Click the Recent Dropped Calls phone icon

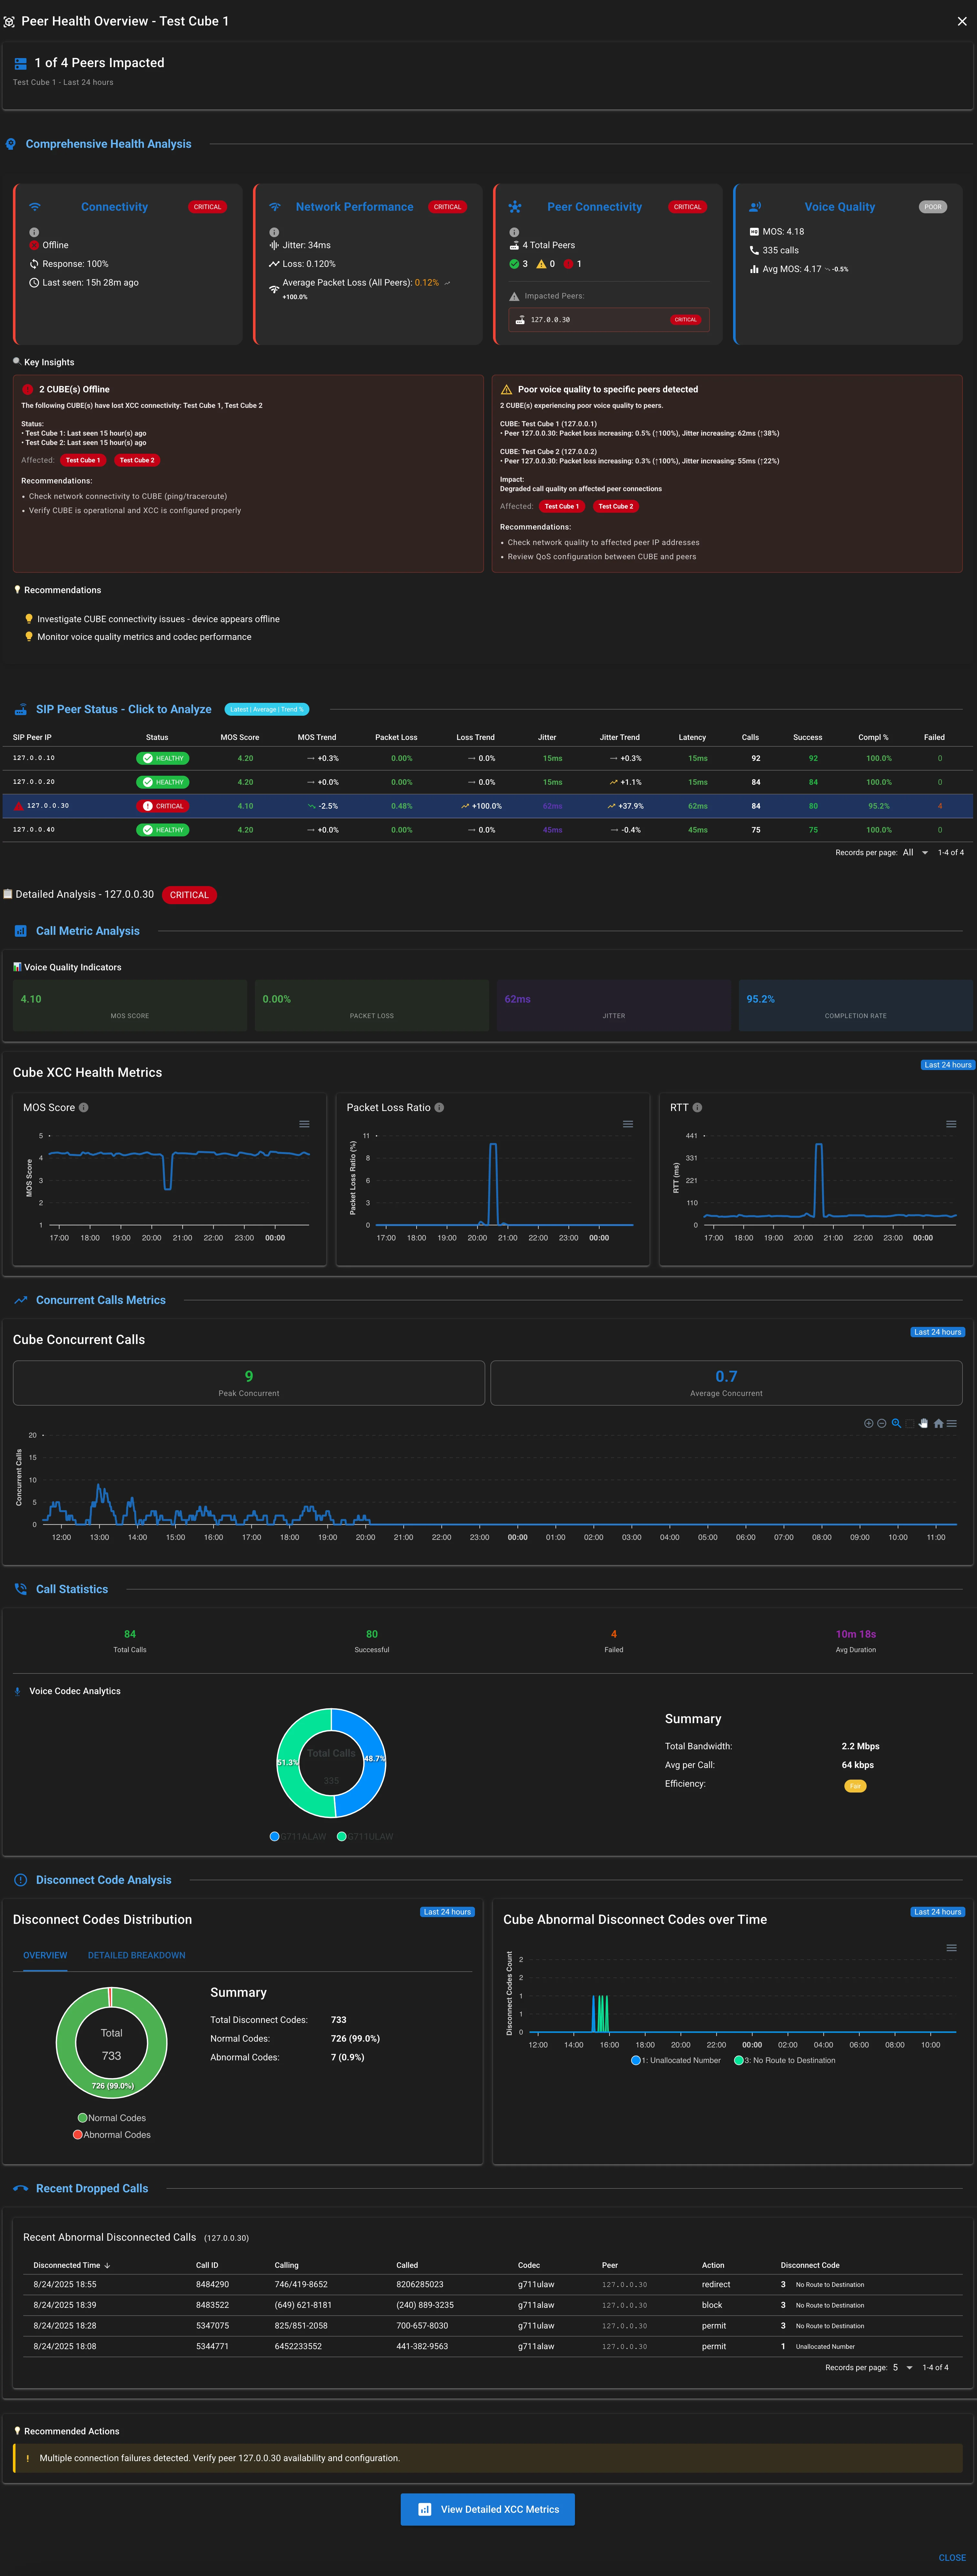pos(20,2188)
